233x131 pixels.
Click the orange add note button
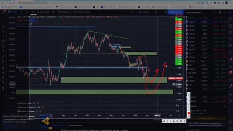point(206,118)
